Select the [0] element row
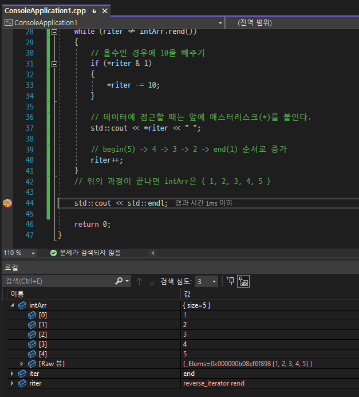Viewport: 359px width, 397px height. coord(183,315)
